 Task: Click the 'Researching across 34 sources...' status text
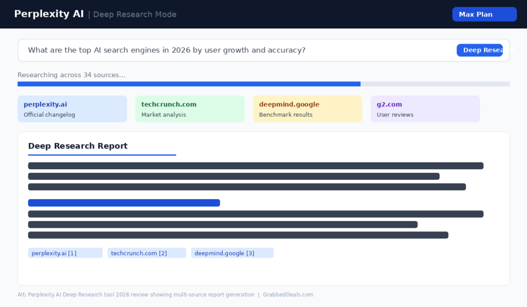pos(71,75)
